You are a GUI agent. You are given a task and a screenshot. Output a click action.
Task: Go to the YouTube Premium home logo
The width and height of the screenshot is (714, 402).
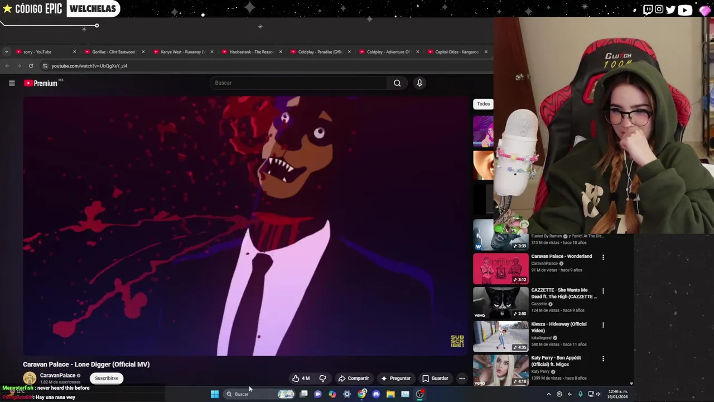click(41, 83)
